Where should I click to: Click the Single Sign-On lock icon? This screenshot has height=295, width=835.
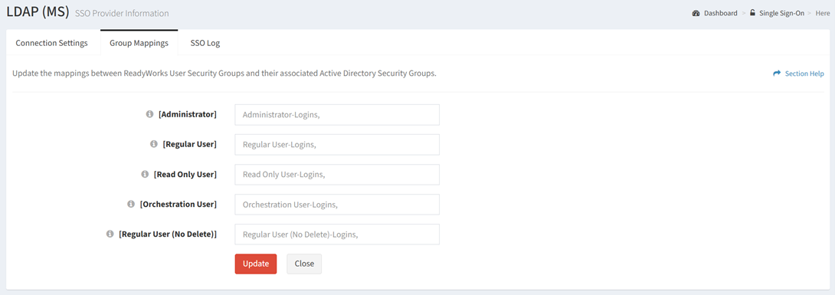click(752, 13)
